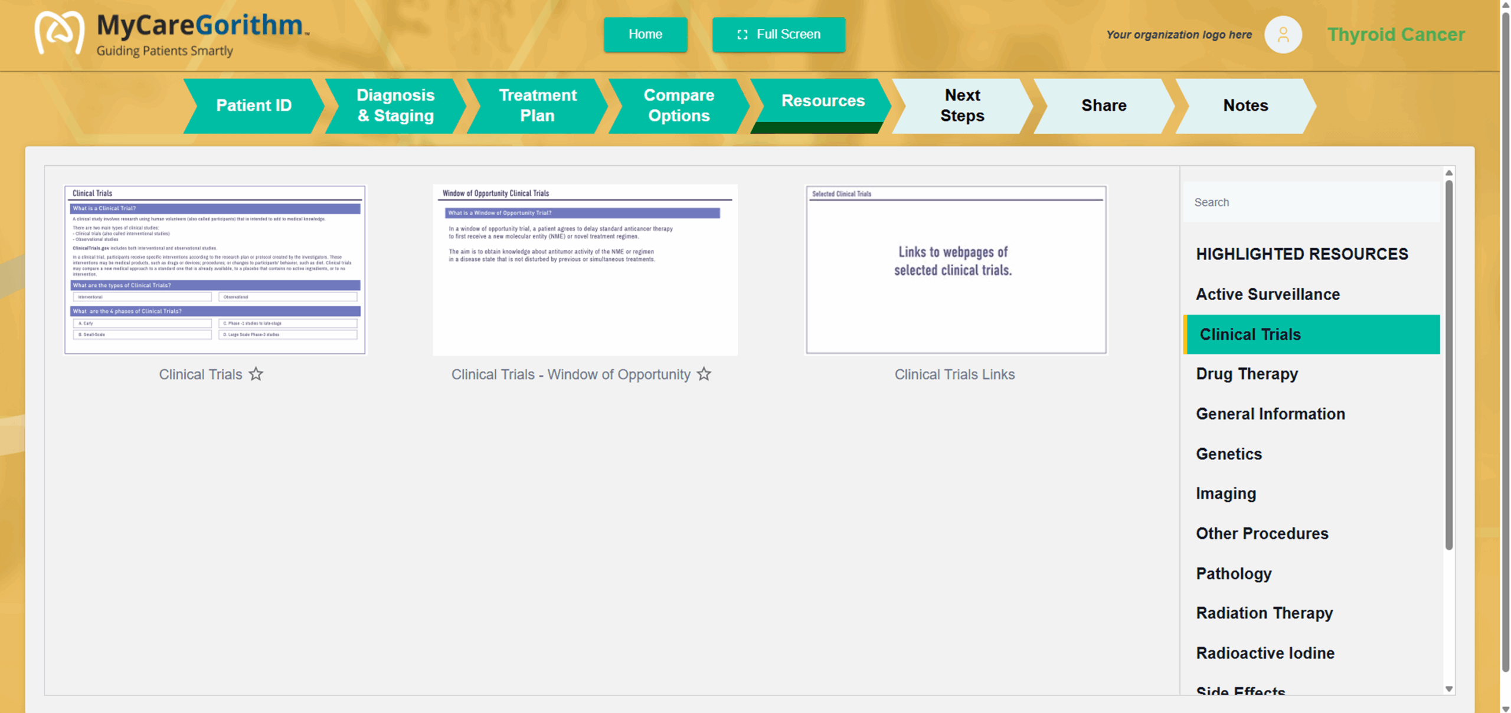Open the Patient ID step
The image size is (1511, 713).
click(x=253, y=106)
